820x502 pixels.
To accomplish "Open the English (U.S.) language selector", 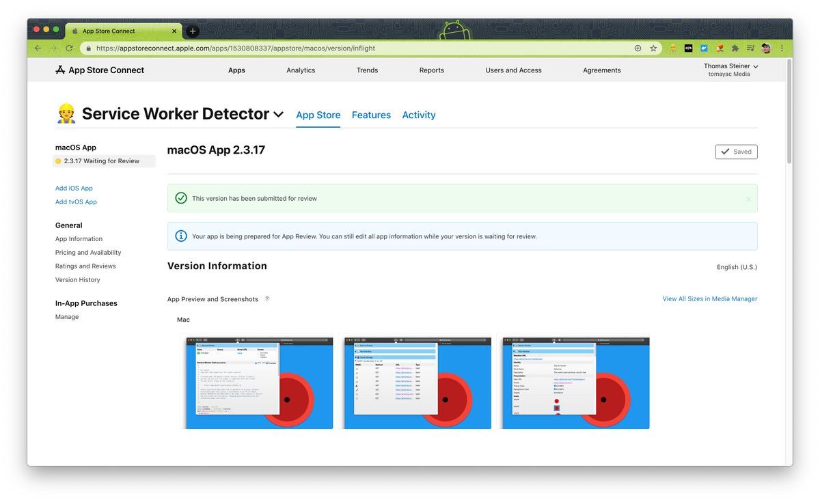I will 737,267.
